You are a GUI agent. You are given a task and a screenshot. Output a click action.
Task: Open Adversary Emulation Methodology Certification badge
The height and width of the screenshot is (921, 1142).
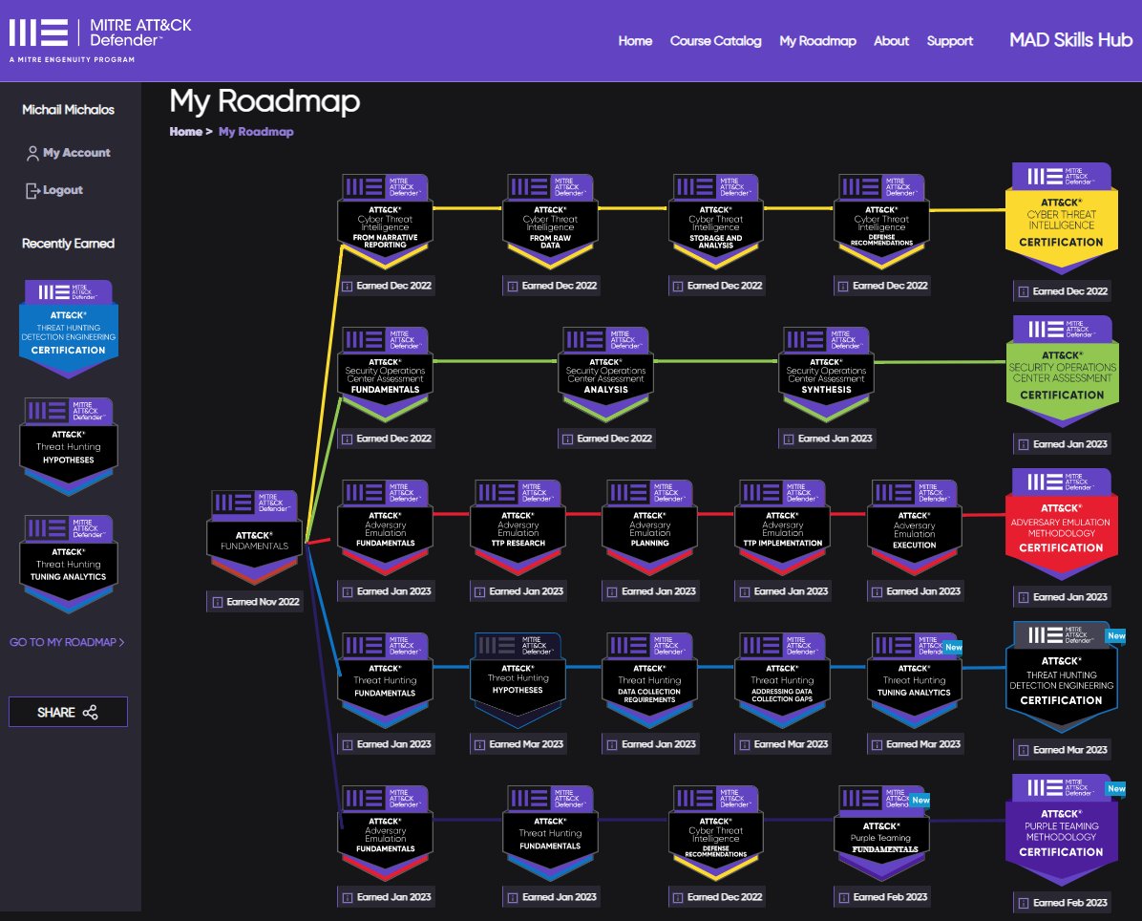tap(1061, 525)
